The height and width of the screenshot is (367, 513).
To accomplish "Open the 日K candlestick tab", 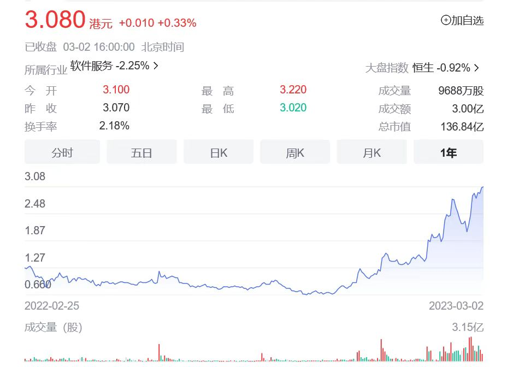I will [218, 152].
